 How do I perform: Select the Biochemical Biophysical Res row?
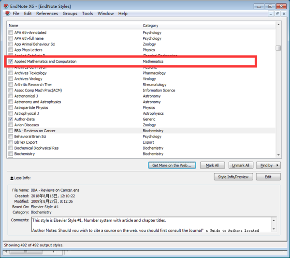coord(142,148)
